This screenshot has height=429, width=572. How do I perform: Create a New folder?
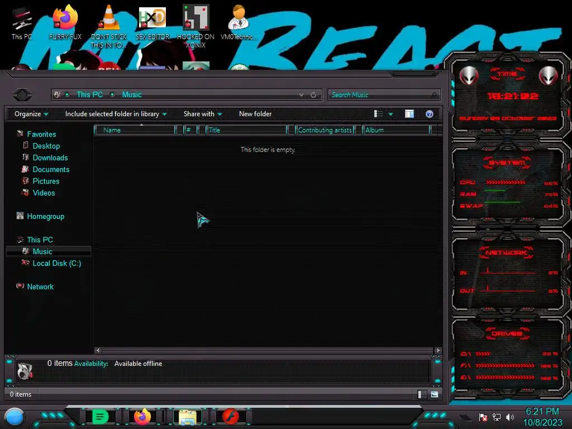click(x=255, y=114)
